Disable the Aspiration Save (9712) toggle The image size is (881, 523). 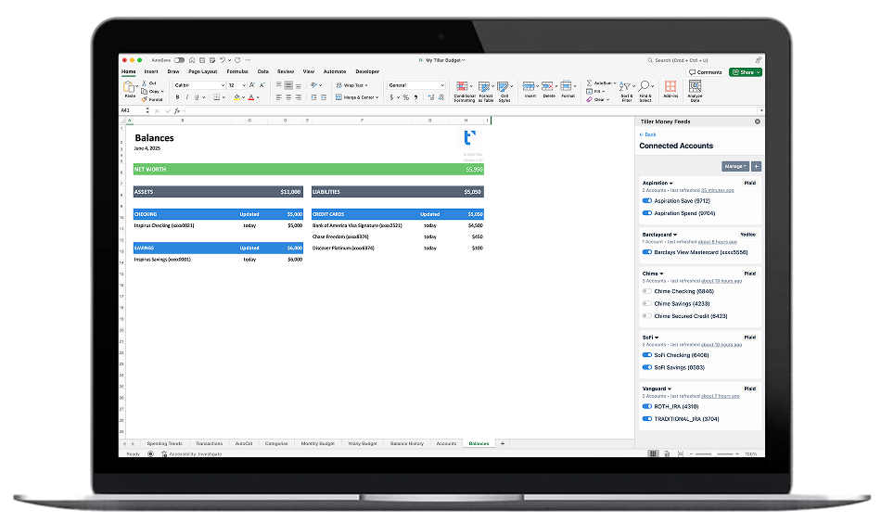tap(646, 200)
